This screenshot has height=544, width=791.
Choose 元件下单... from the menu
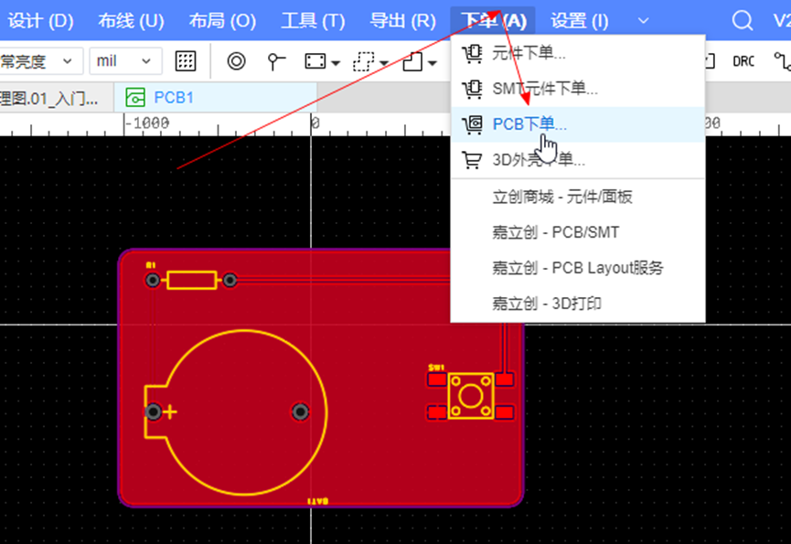coord(578,53)
